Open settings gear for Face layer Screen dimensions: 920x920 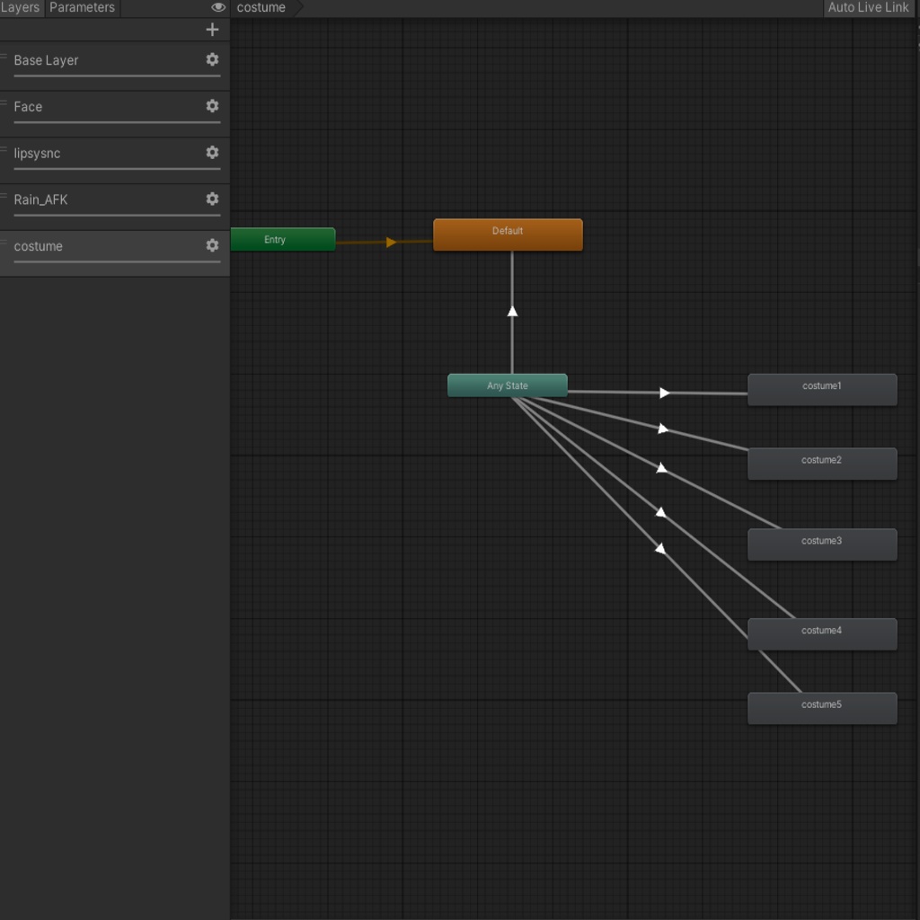(212, 106)
